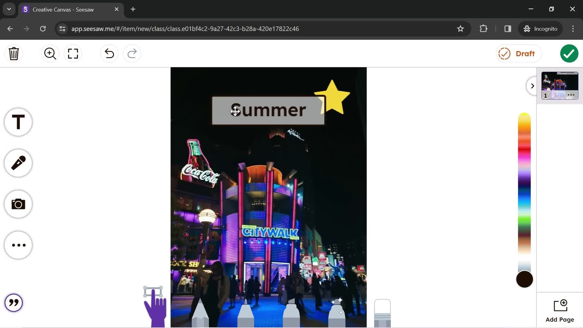This screenshot has width=583, height=328.
Task: Expand page thumbnail options menu
Action: pos(571,95)
